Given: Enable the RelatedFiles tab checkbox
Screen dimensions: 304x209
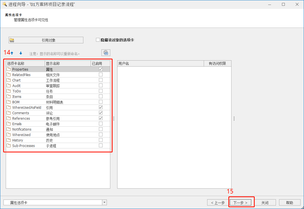Looking at the screenshot, I should click(101, 75).
